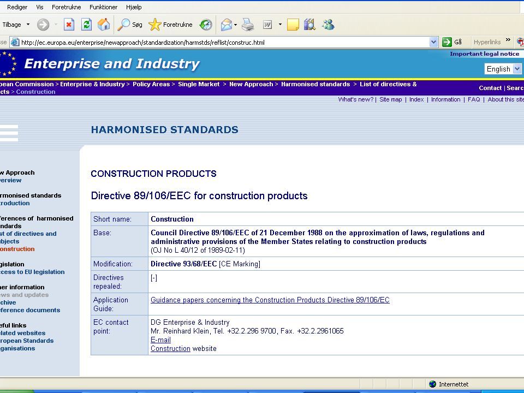Click the Mail envelope icon
524x393 pixels.
click(226, 25)
